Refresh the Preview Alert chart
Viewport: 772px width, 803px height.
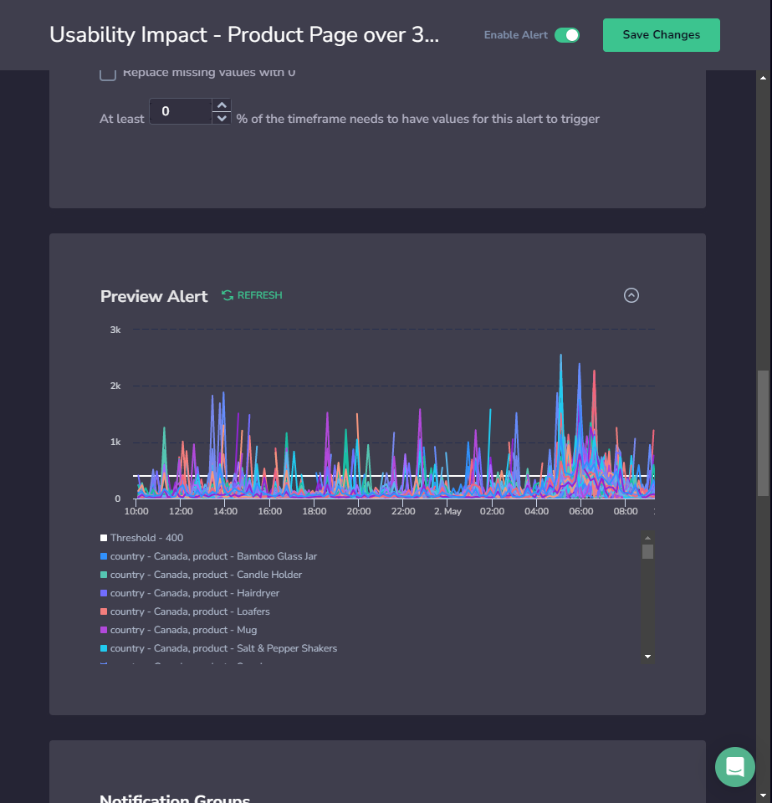tap(252, 295)
